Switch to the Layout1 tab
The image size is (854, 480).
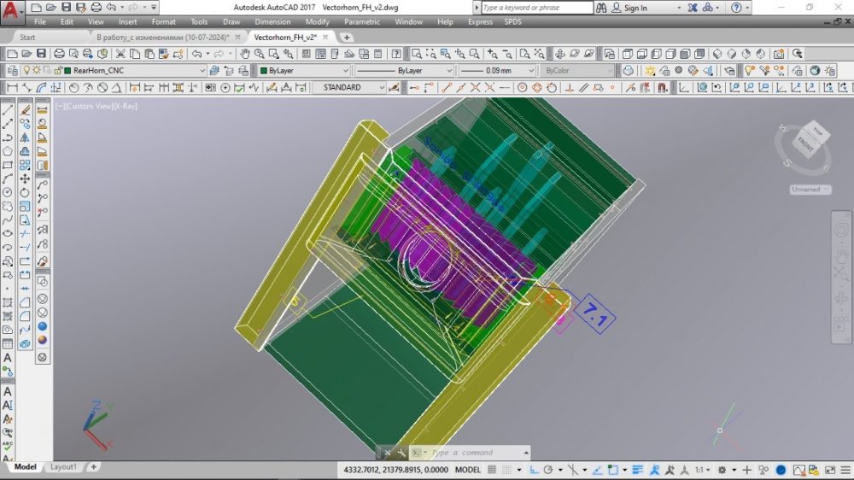click(x=63, y=467)
